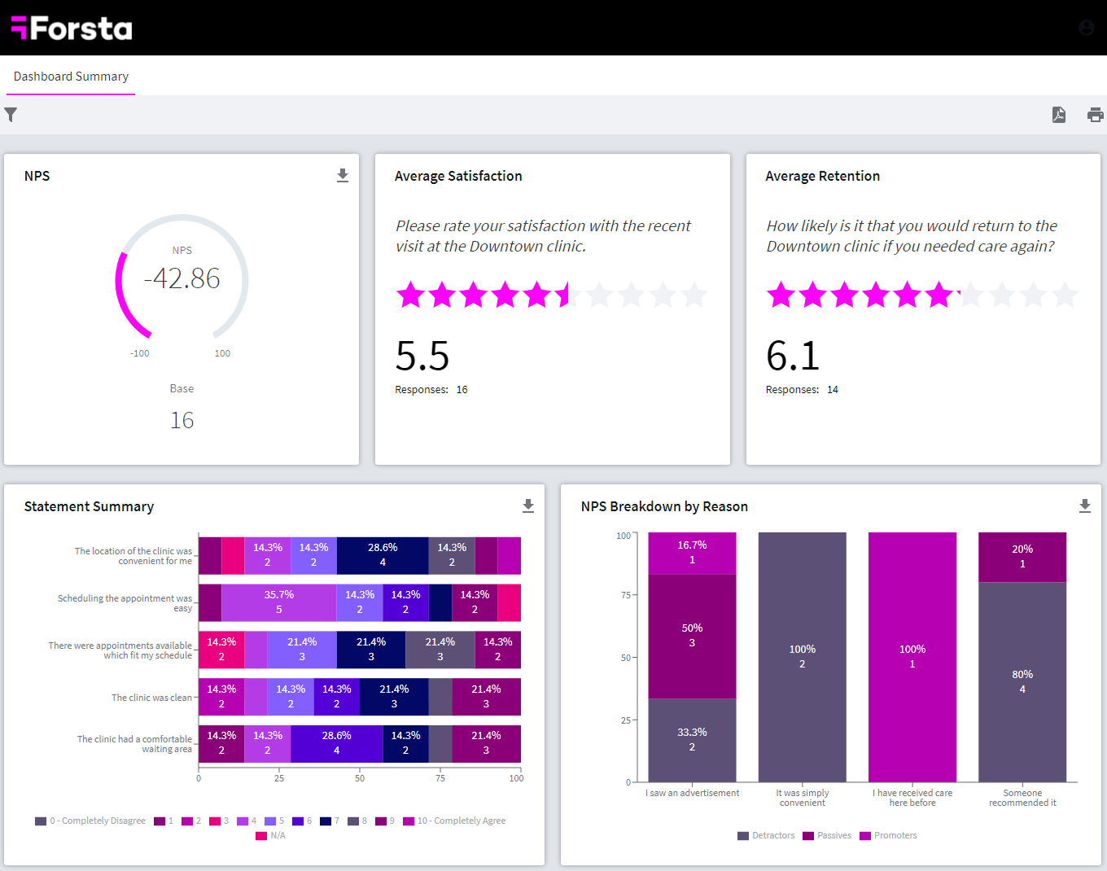Download the Statement Summary chart
Viewport: 1107px width, 871px height.
point(527,506)
